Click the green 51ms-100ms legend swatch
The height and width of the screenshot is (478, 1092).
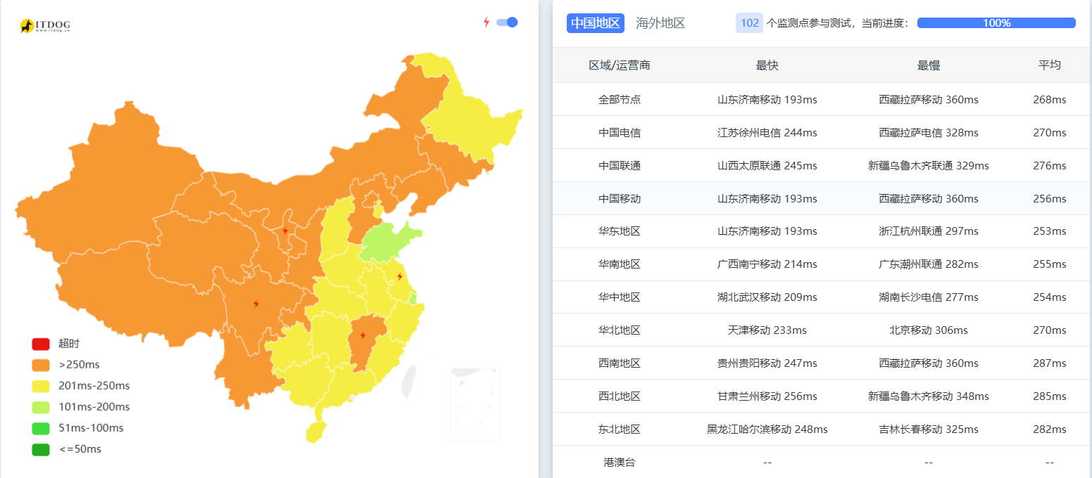[41, 428]
